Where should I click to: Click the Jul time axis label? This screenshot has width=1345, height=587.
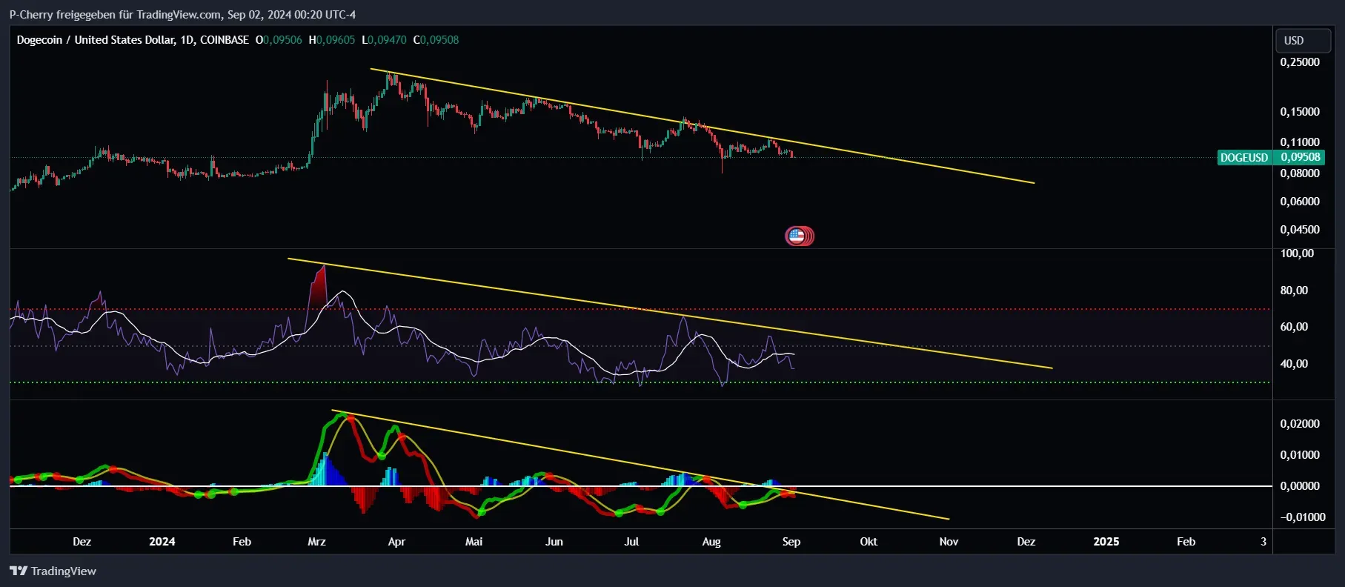point(631,542)
